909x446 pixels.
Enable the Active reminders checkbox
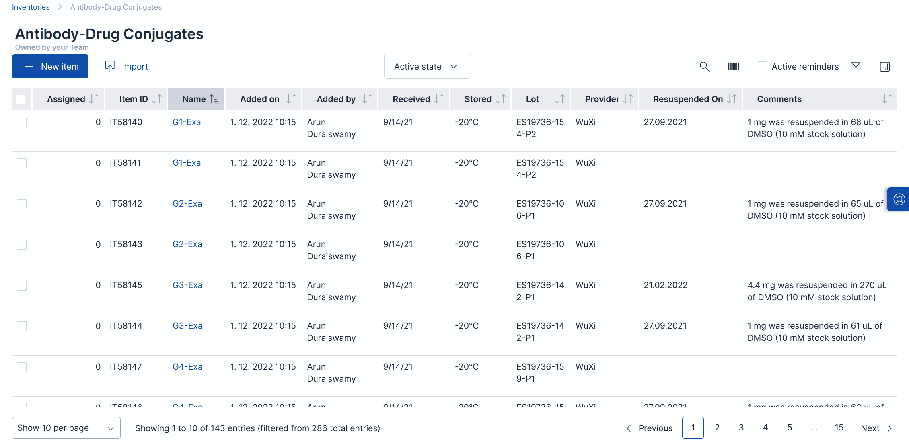(x=762, y=67)
